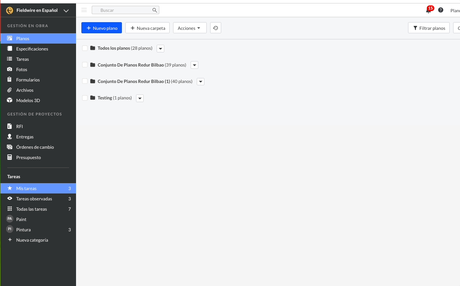This screenshot has width=460, height=286.
Task: Click the Especificaciones notebook icon
Action: [x=10, y=49]
